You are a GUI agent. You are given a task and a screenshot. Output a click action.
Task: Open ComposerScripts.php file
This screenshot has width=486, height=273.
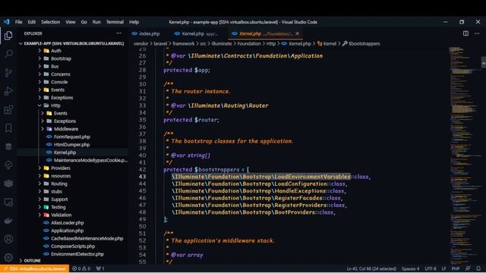(72, 246)
